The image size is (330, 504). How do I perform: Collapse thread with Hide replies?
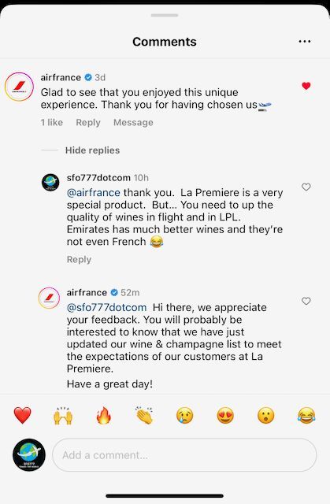(x=92, y=150)
